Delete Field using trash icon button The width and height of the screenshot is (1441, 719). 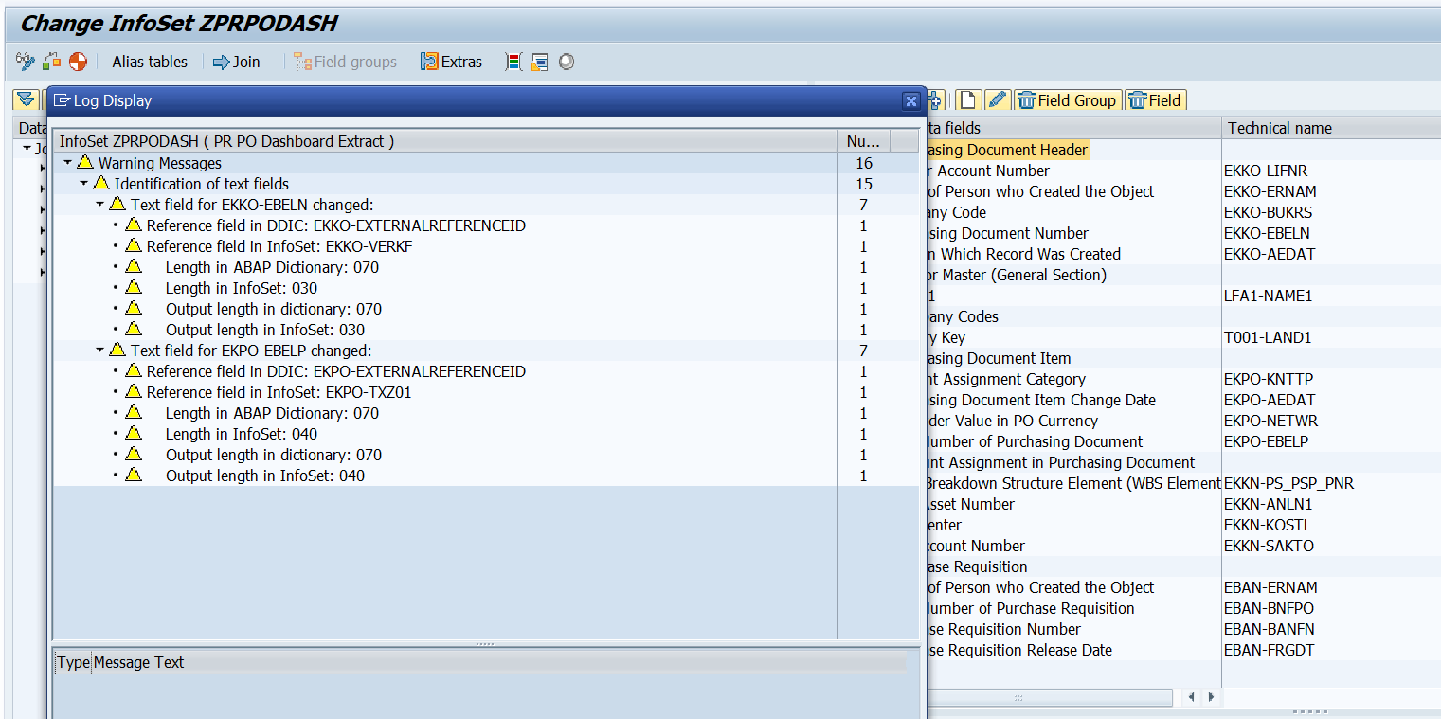click(1155, 99)
